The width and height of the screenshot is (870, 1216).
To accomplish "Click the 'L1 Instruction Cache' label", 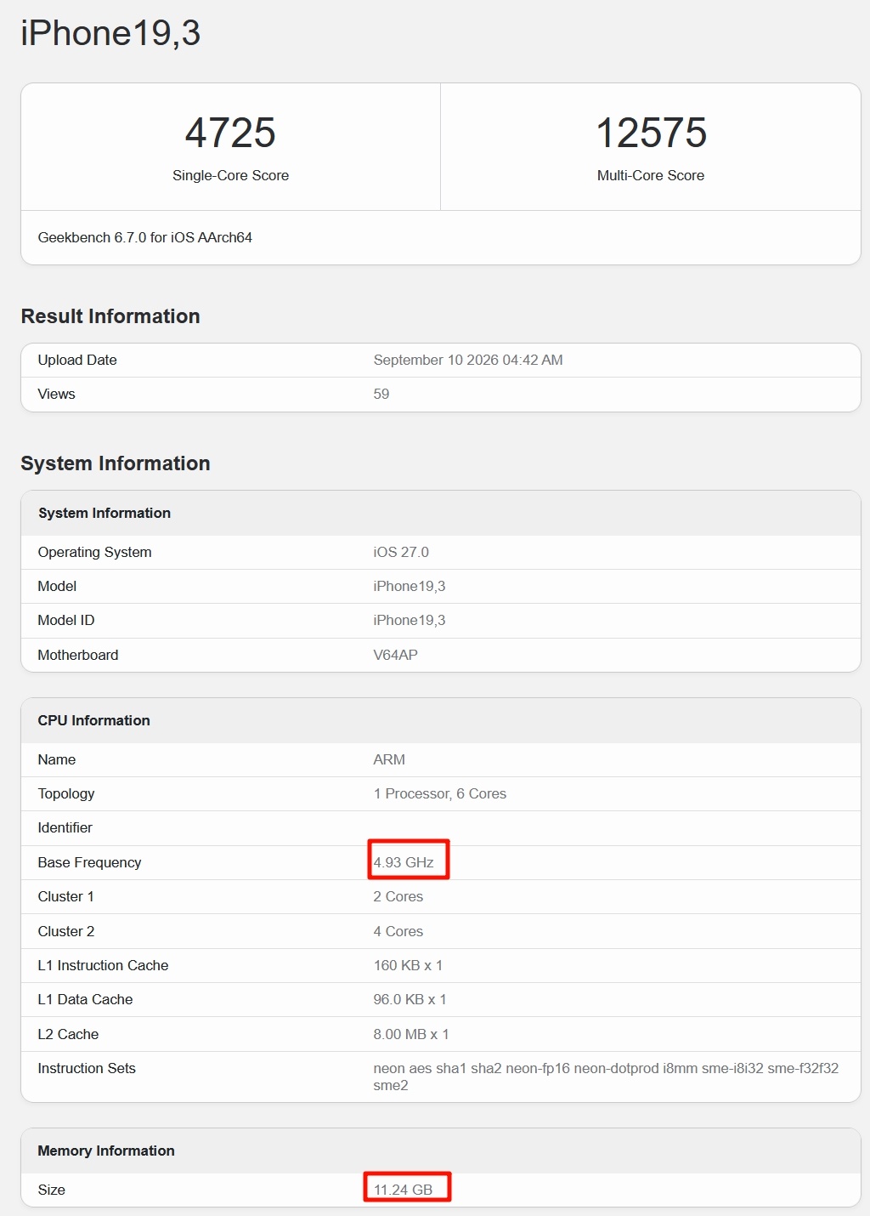I will click(x=103, y=965).
